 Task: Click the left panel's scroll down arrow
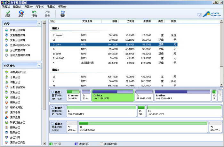[x=44, y=143]
